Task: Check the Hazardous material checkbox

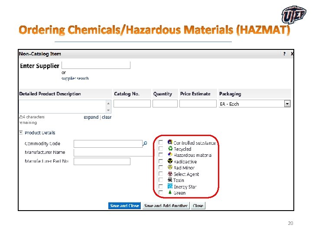Action: [x=161, y=155]
